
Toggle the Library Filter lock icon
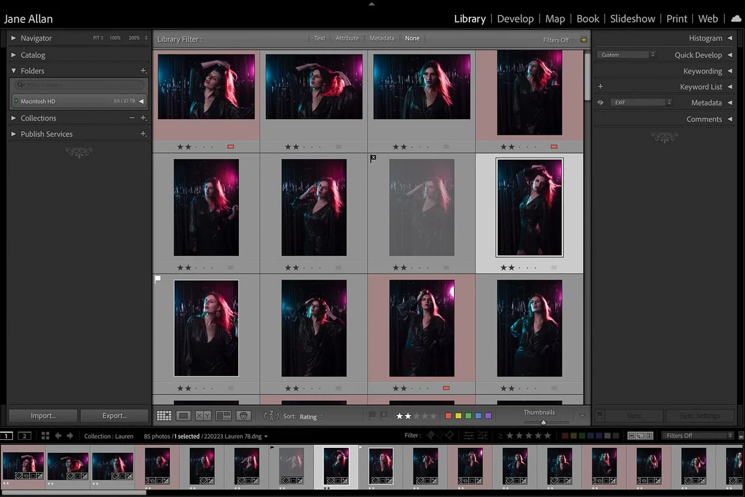(x=583, y=39)
